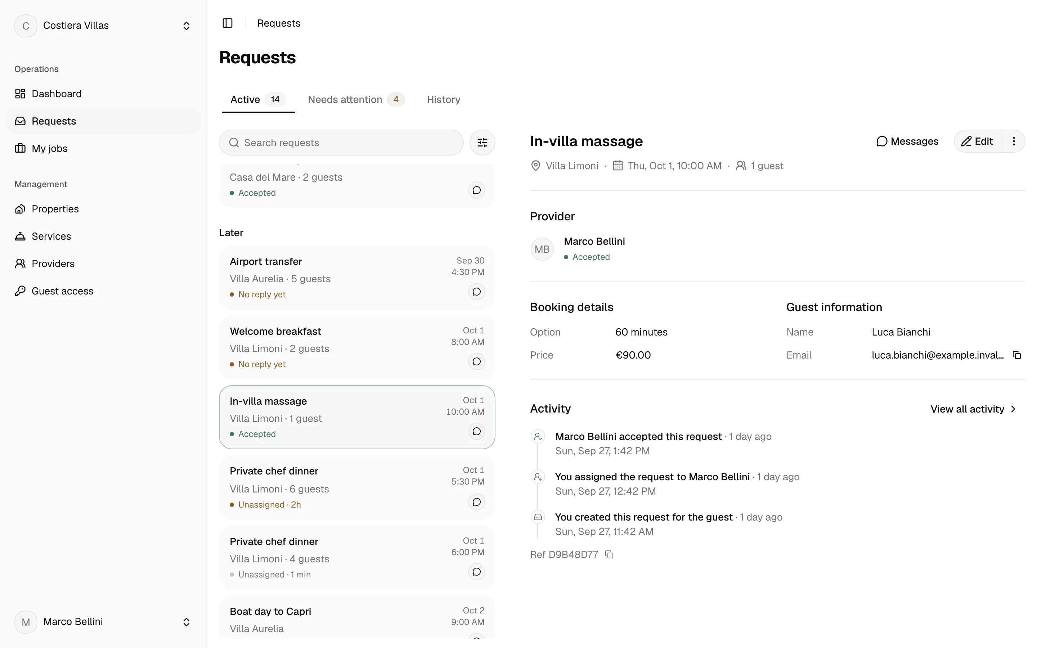Viewport: 1037px width, 648px height.
Task: Open chat for Casa del Mare request
Action: [x=476, y=190]
